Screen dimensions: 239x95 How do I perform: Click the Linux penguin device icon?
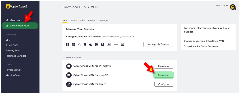(x=79, y=44)
